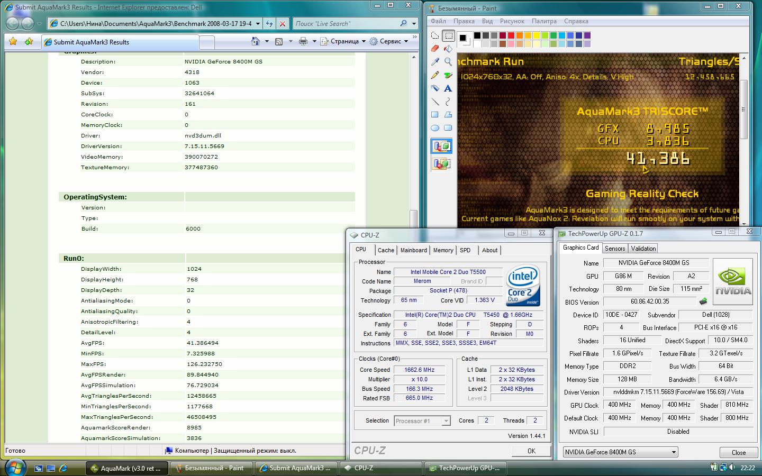This screenshot has height=476, width=762.
Task: Click OK button in CPU-Z
Action: point(531,451)
